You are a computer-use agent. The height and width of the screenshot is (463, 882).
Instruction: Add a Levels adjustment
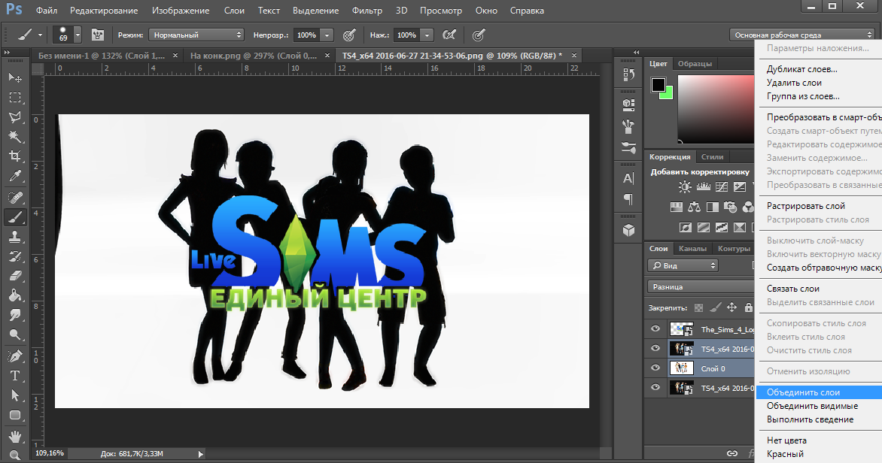pos(703,187)
